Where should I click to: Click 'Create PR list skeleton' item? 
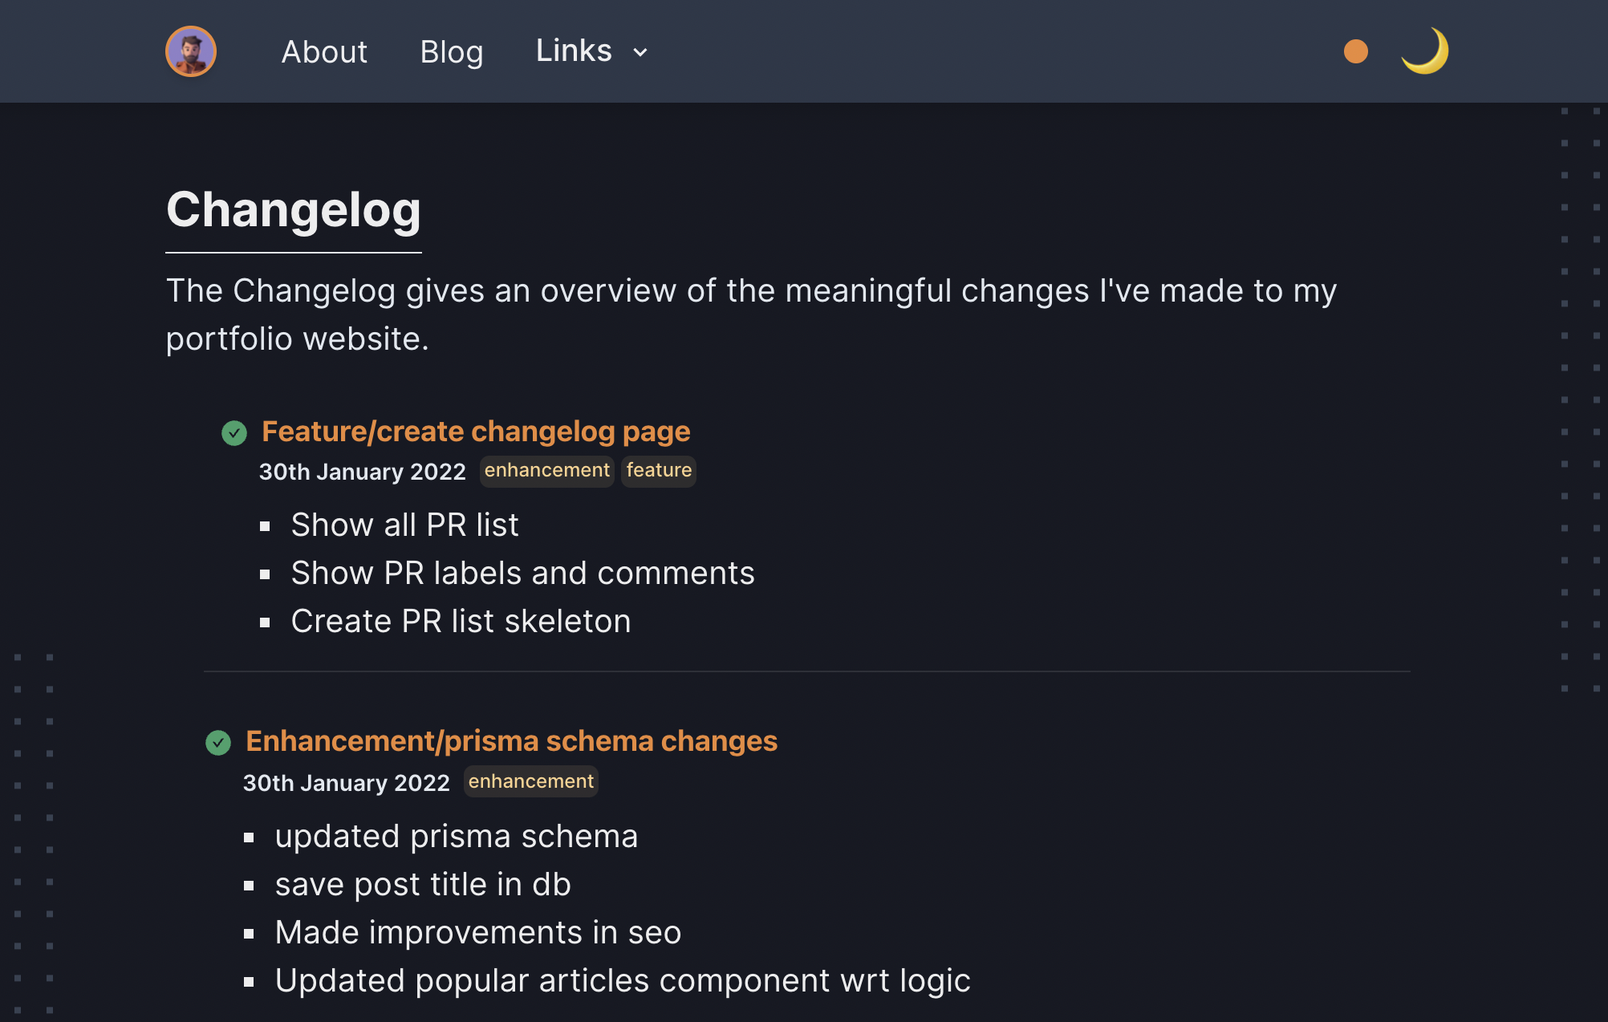[x=461, y=621]
